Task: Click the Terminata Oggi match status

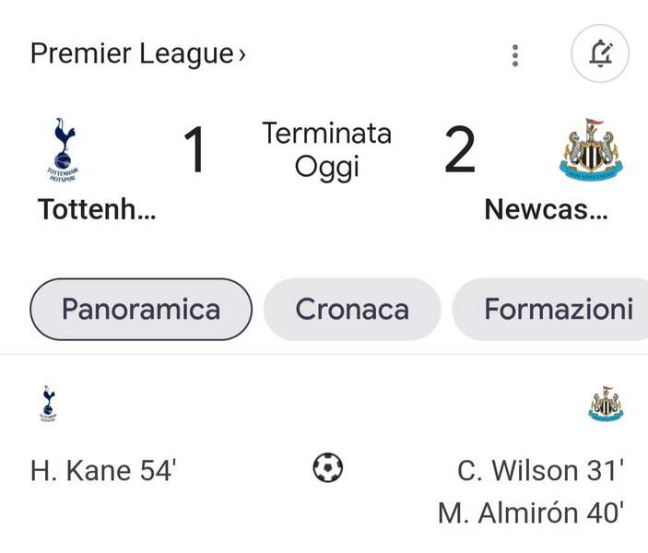Action: tap(327, 149)
